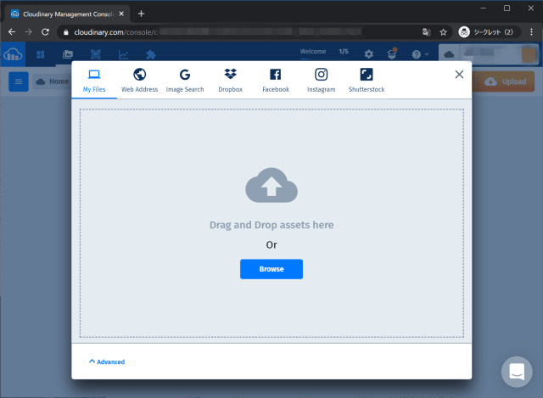543x398 pixels.
Task: Open the Settings gear icon
Action: (369, 54)
